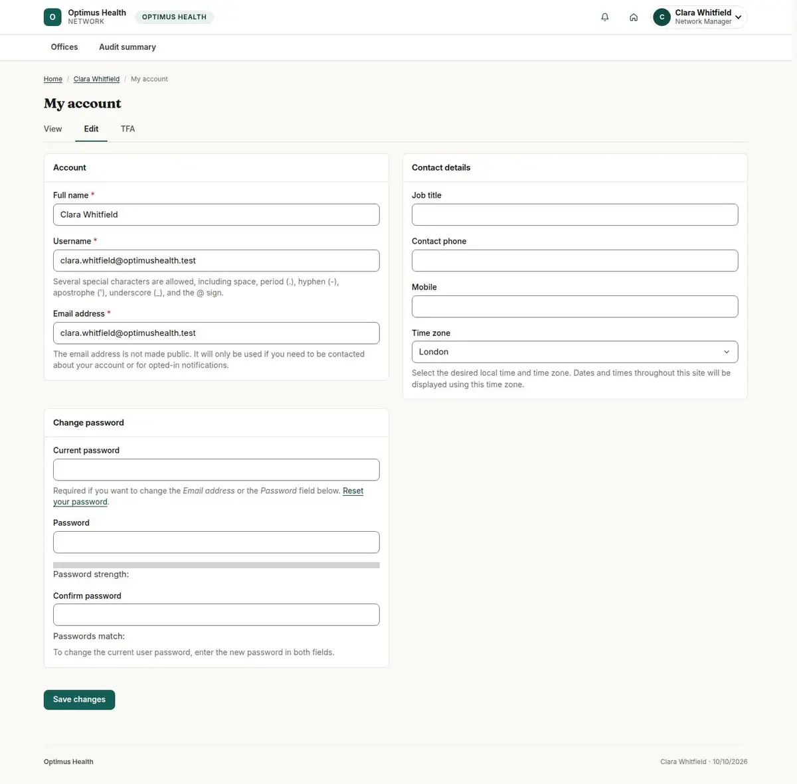Click the home icon in header

coord(634,17)
